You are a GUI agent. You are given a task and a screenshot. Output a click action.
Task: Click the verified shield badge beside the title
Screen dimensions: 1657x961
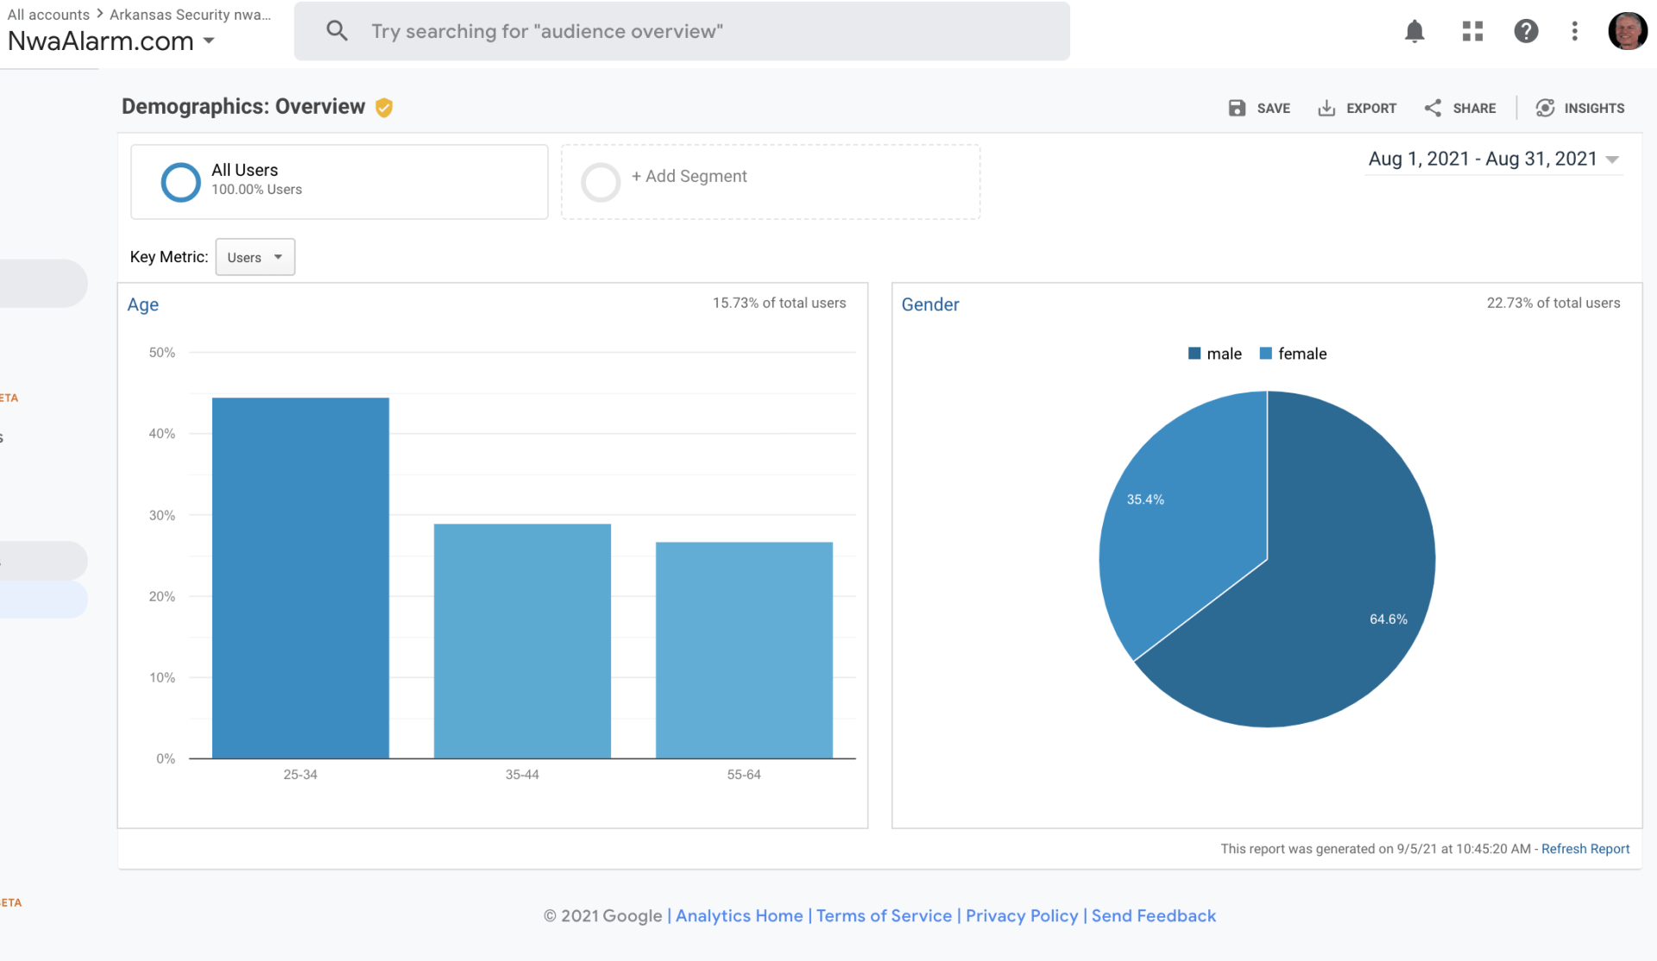(384, 107)
